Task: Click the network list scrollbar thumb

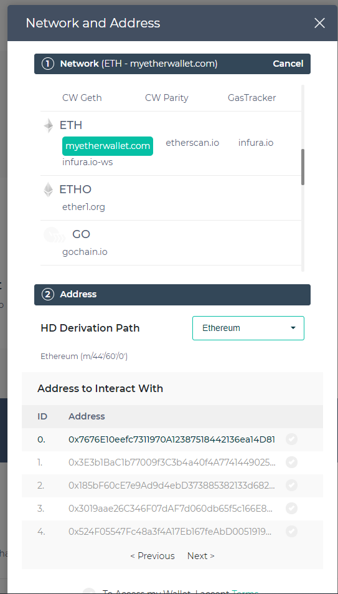Action: point(303,167)
